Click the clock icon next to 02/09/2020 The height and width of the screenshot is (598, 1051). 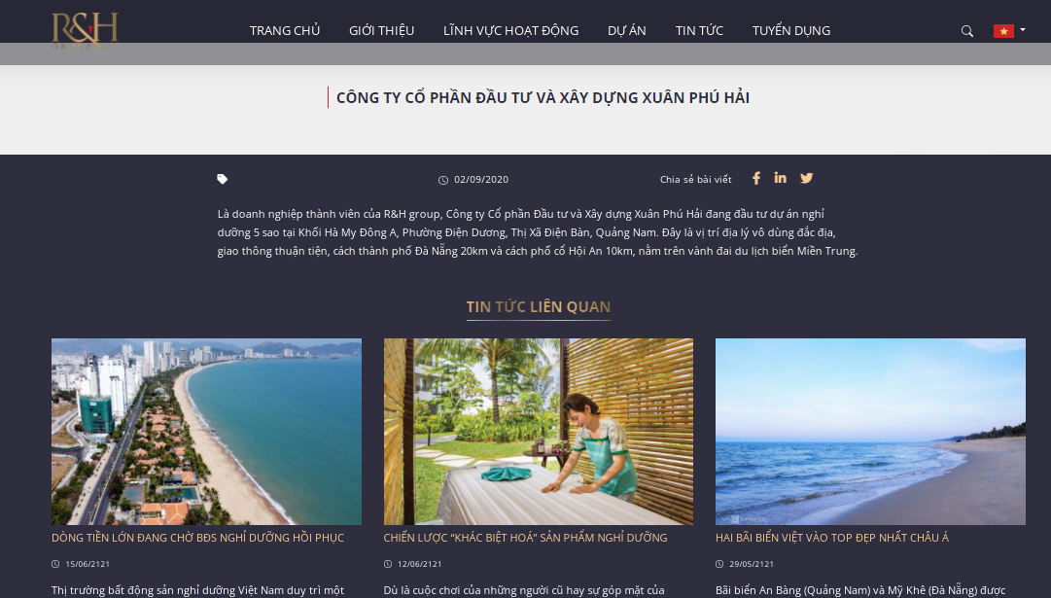443,180
